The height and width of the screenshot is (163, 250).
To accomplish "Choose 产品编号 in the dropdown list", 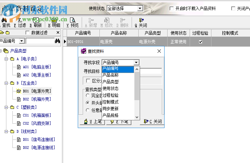I will click(118, 69).
